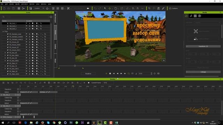Toggle the yellow Loop playback icon
This screenshot has height=125, width=223.
(129, 74)
